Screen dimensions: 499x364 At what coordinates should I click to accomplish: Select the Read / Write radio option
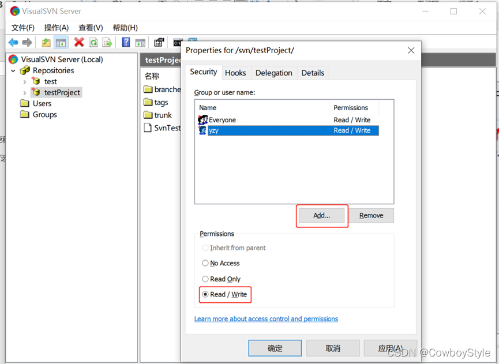point(224,294)
